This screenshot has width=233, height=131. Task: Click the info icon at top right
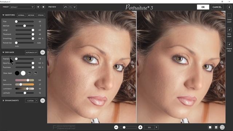(229, 7)
